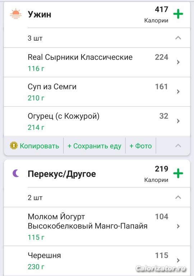Add a photo with + Фото
The width and height of the screenshot is (194, 276).
140,146
